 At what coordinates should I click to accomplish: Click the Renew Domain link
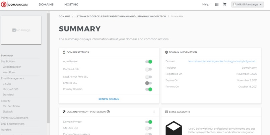point(109,99)
